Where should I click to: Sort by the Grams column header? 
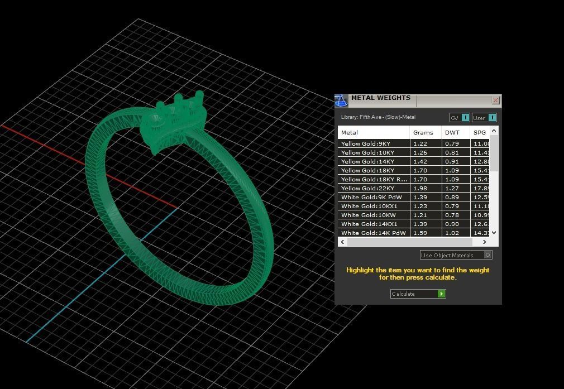pos(426,132)
